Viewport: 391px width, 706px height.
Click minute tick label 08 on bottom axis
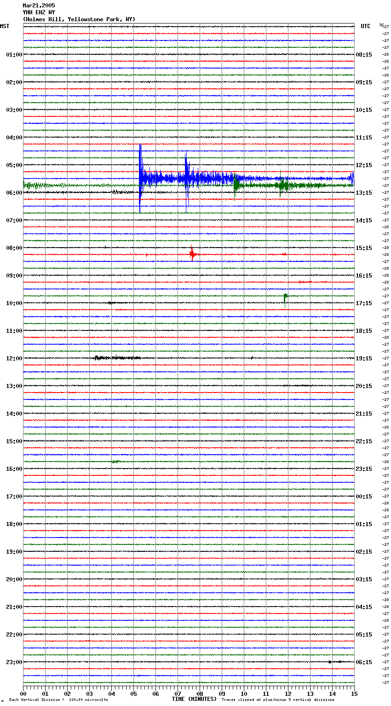(200, 694)
